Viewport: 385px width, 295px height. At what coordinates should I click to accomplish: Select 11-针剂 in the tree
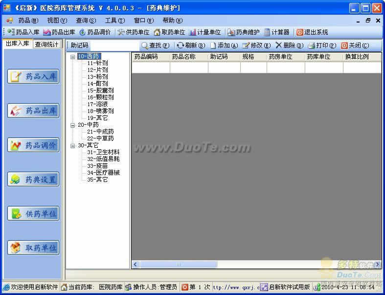point(97,64)
